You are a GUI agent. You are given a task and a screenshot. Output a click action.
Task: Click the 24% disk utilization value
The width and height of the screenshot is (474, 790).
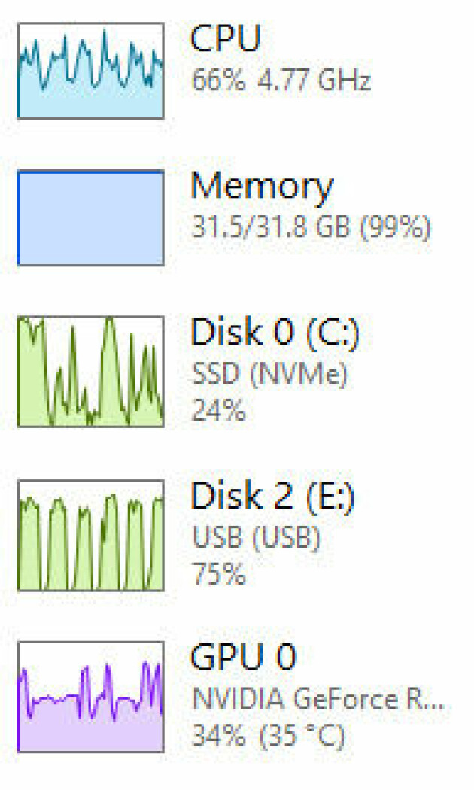(x=219, y=410)
